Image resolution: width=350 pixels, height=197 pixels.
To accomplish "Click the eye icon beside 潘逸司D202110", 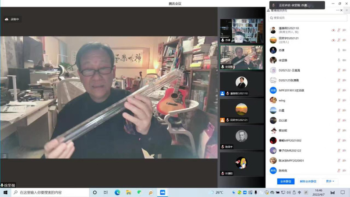I will tap(333, 30).
